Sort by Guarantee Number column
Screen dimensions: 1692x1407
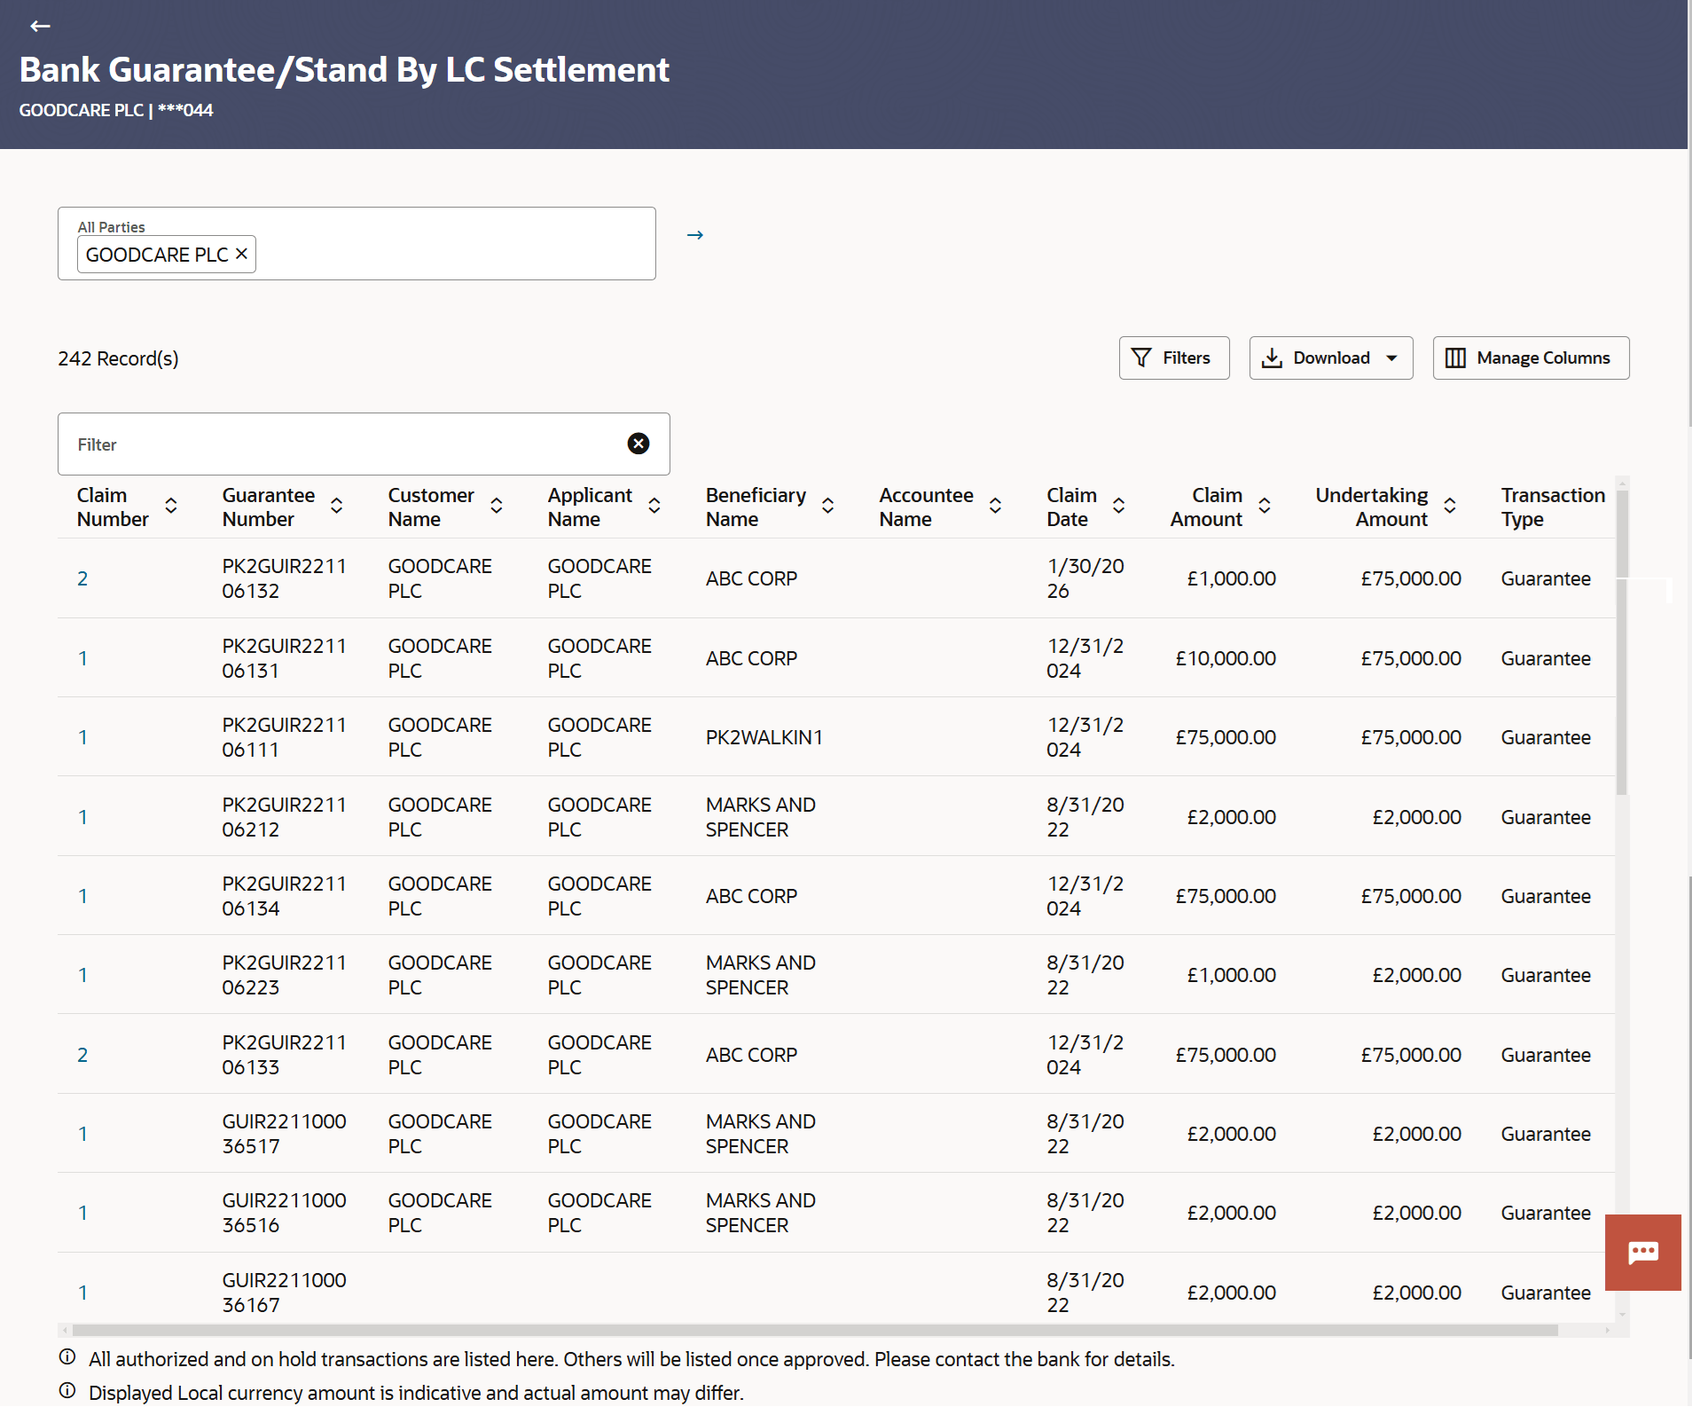337,506
